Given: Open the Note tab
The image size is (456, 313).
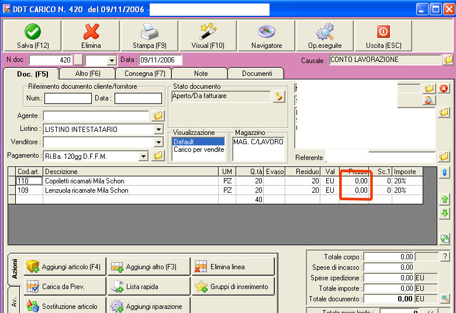Looking at the screenshot, I should pyautogui.click(x=201, y=74).
